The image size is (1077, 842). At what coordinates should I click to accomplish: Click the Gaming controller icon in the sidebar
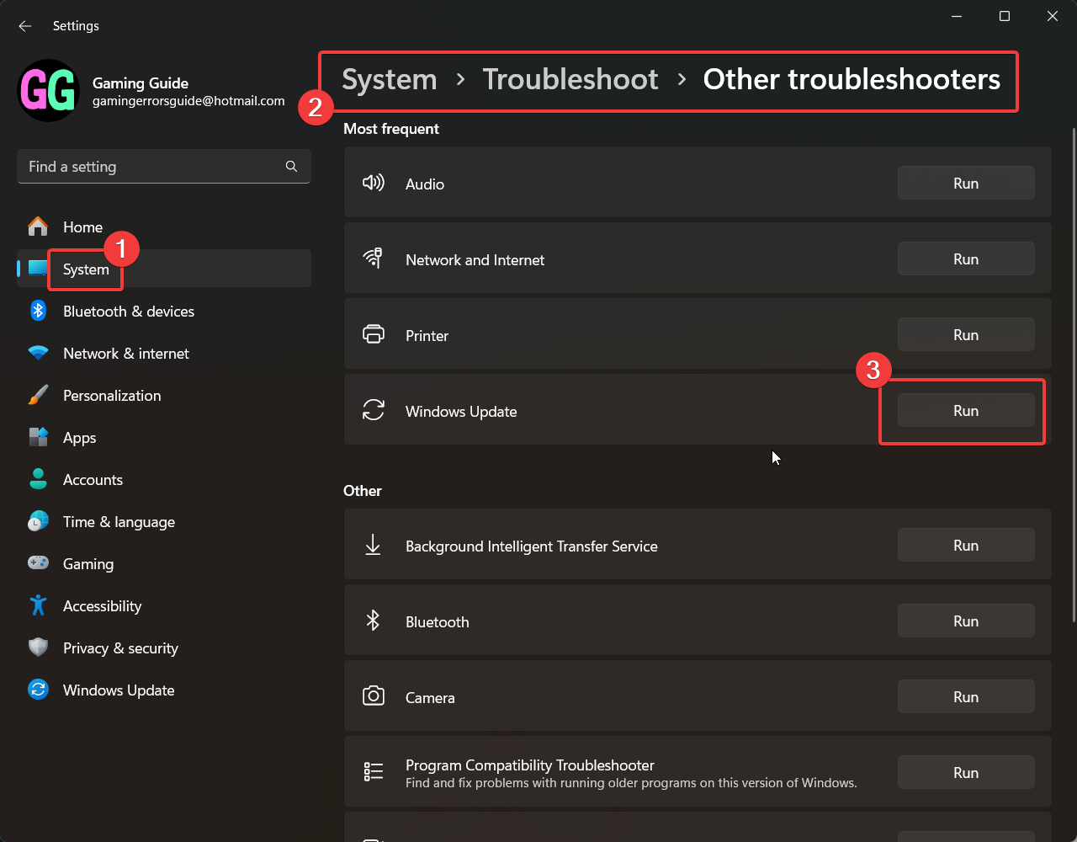38,563
